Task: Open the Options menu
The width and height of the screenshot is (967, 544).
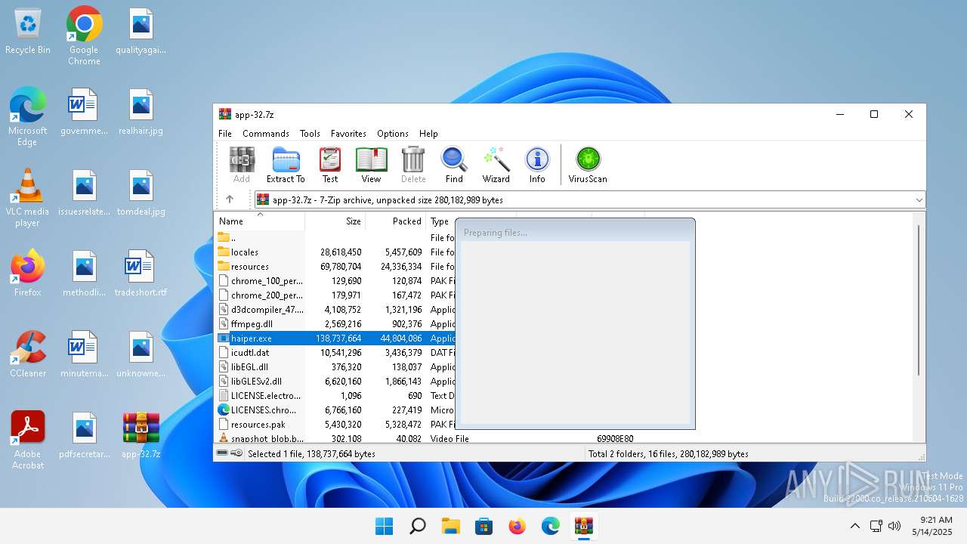Action: [393, 133]
